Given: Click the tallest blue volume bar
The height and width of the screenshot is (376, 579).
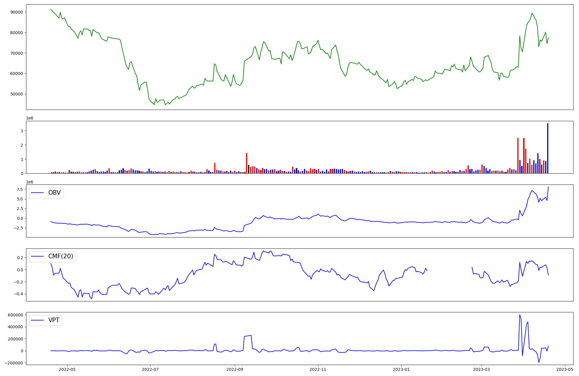Looking at the screenshot, I should coord(547,148).
